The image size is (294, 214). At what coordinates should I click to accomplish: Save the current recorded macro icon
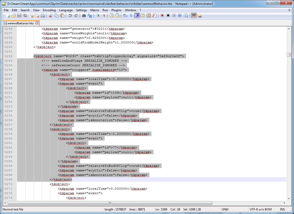[186, 16]
